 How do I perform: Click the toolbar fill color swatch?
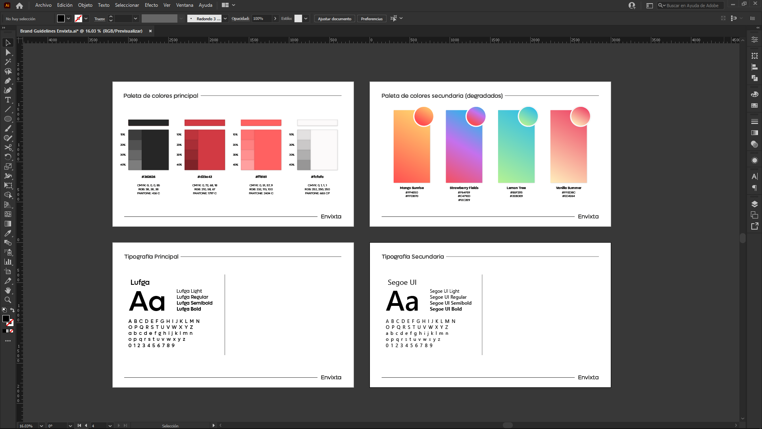6,319
